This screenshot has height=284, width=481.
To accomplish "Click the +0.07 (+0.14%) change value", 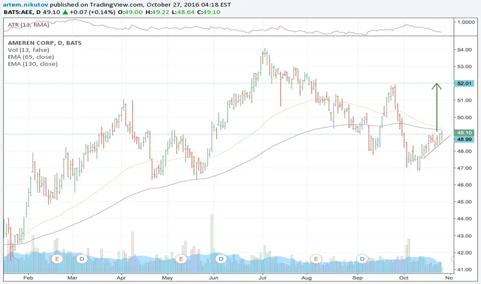I will (93, 12).
